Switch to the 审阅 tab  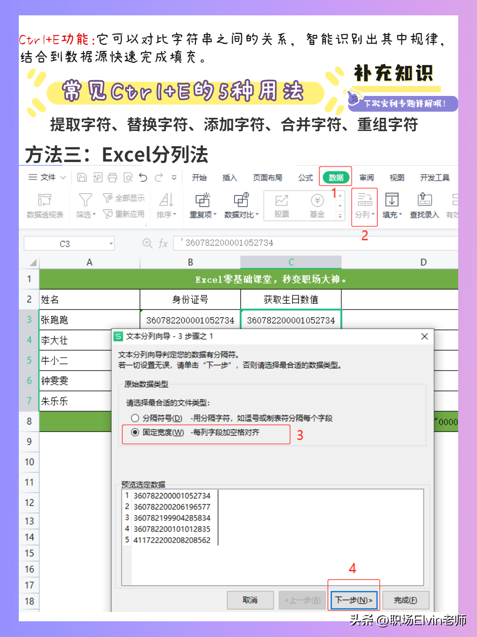click(x=367, y=178)
